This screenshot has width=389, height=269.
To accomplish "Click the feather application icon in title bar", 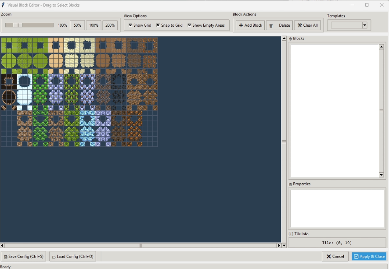I will point(3,5).
